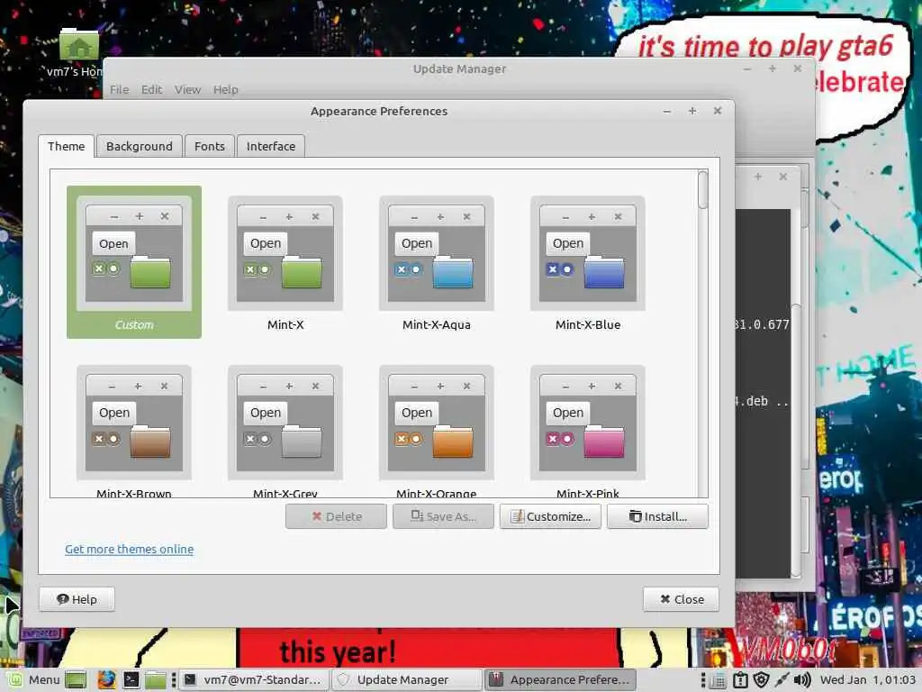922x692 pixels.
Task: Close Appearance Preferences via Close button
Action: point(681,599)
